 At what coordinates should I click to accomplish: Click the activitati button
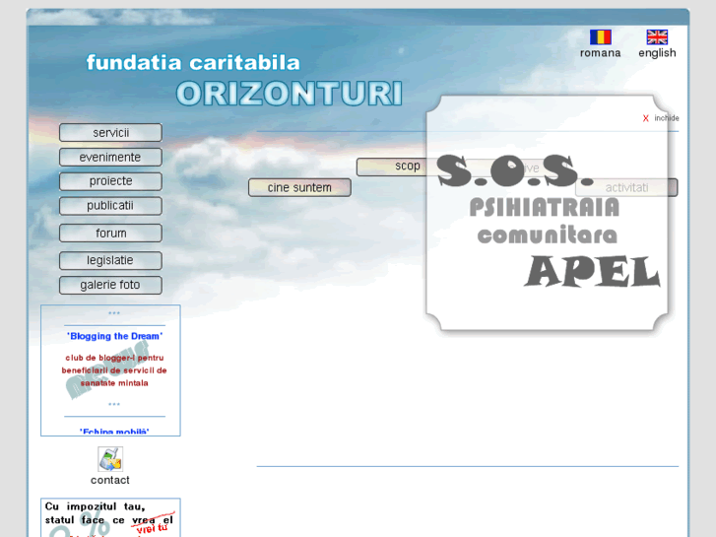pyautogui.click(x=626, y=187)
